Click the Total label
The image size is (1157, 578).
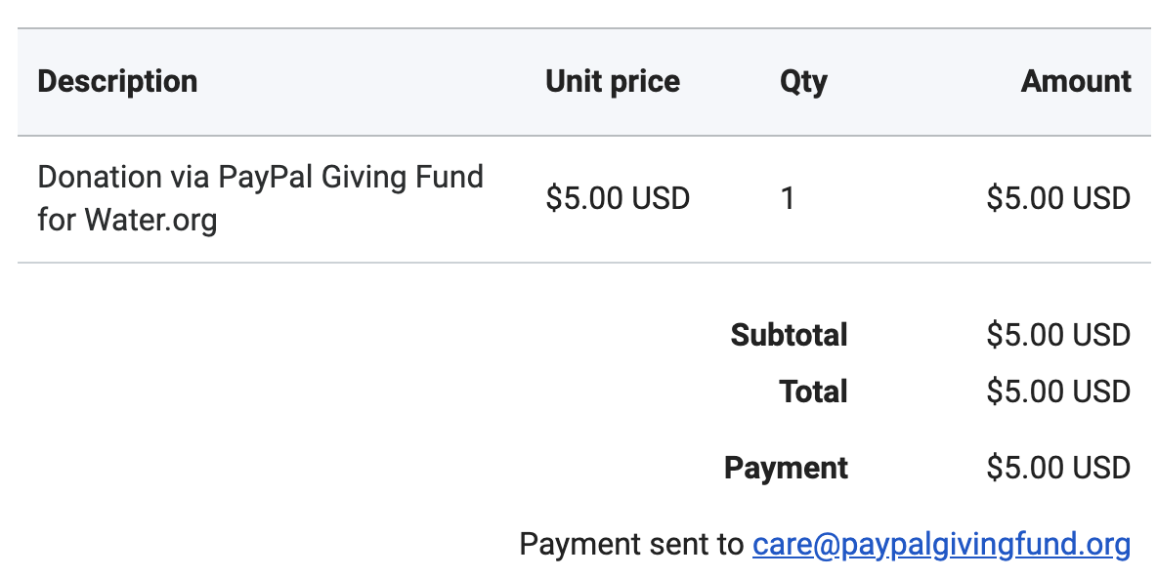click(813, 392)
